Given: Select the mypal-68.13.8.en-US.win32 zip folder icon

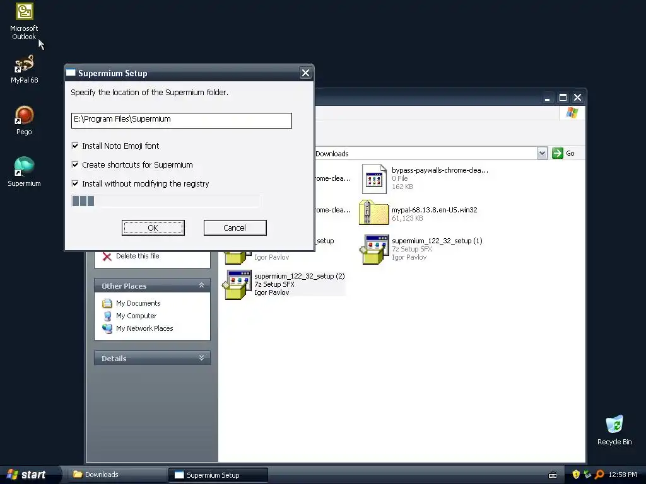Looking at the screenshot, I should pyautogui.click(x=373, y=213).
